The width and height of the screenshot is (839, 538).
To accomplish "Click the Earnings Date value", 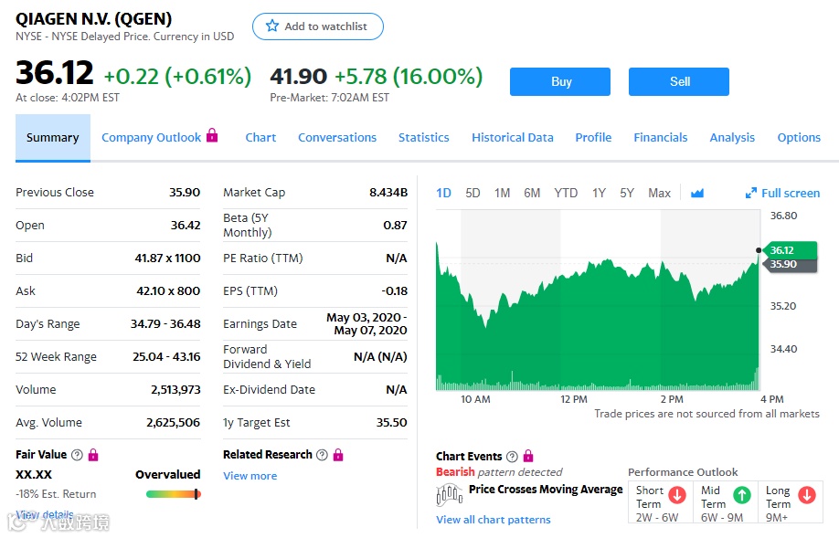I will tap(367, 324).
